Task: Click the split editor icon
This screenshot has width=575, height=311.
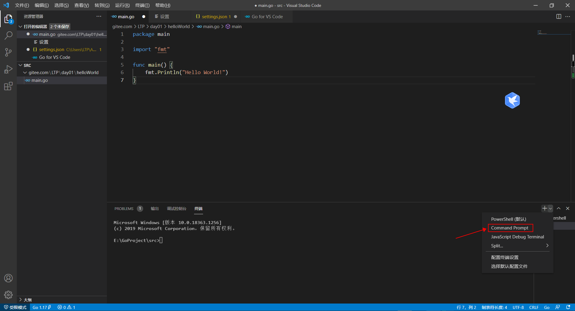Action: pyautogui.click(x=559, y=16)
